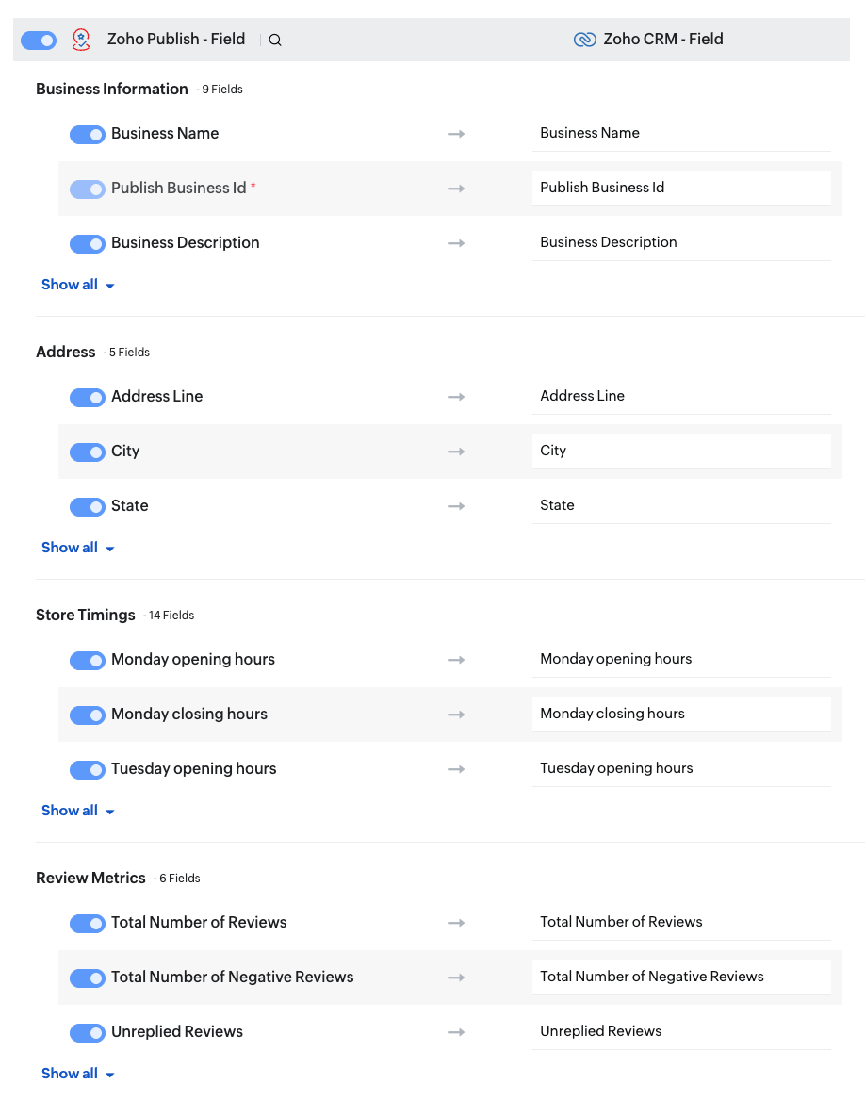
Task: Click the Monday opening hours CRM field
Action: click(680, 659)
